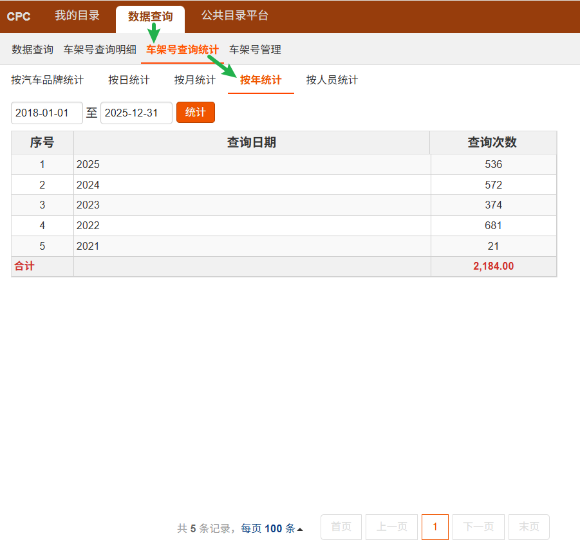
Task: Switch to 按人员统计 tab
Action: (x=332, y=80)
